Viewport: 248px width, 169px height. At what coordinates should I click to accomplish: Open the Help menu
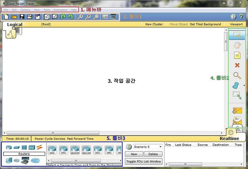(x=73, y=10)
